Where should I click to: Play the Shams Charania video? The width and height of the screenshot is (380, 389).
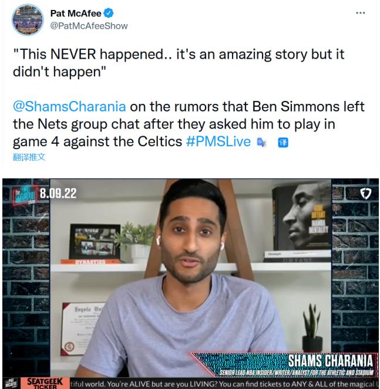190,283
